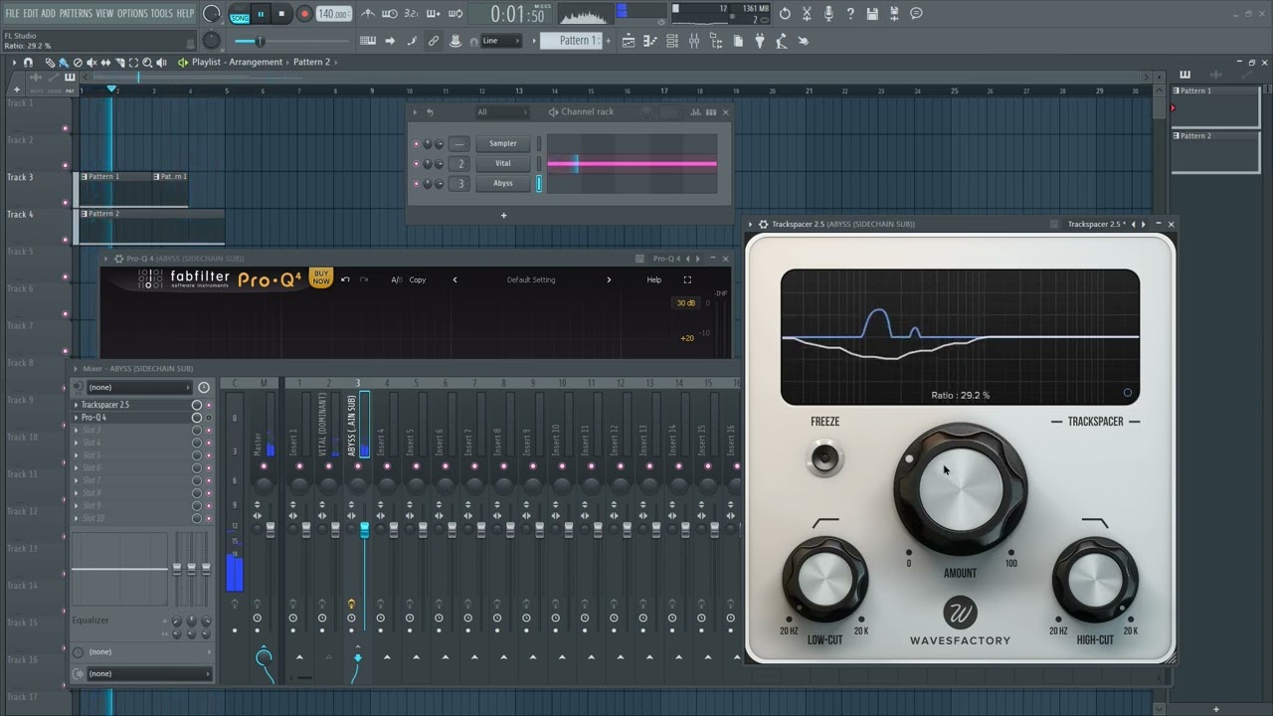Screen dimensions: 1273x716
Task: Click the undo history circular arrow icon
Action: click(x=785, y=14)
